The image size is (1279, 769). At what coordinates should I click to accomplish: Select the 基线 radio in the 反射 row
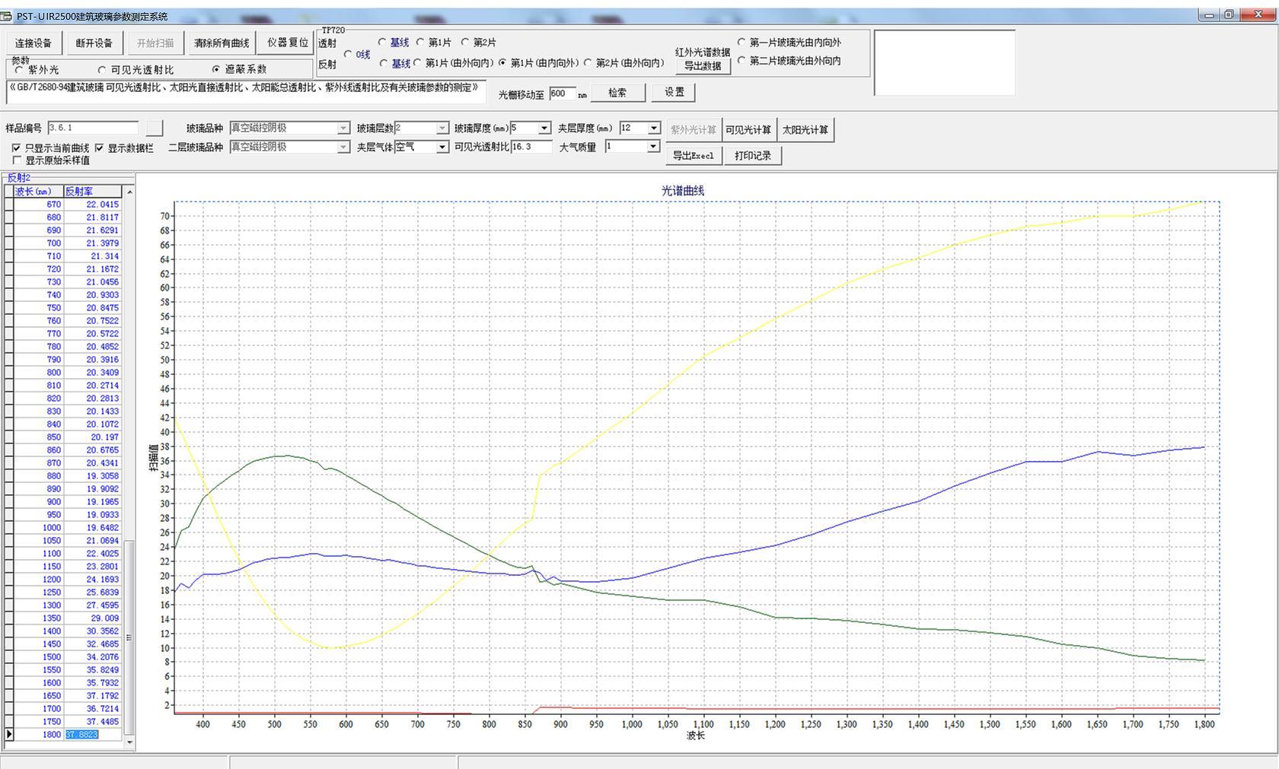point(384,63)
